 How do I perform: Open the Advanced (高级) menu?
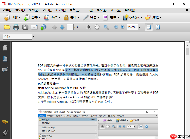point(101,10)
